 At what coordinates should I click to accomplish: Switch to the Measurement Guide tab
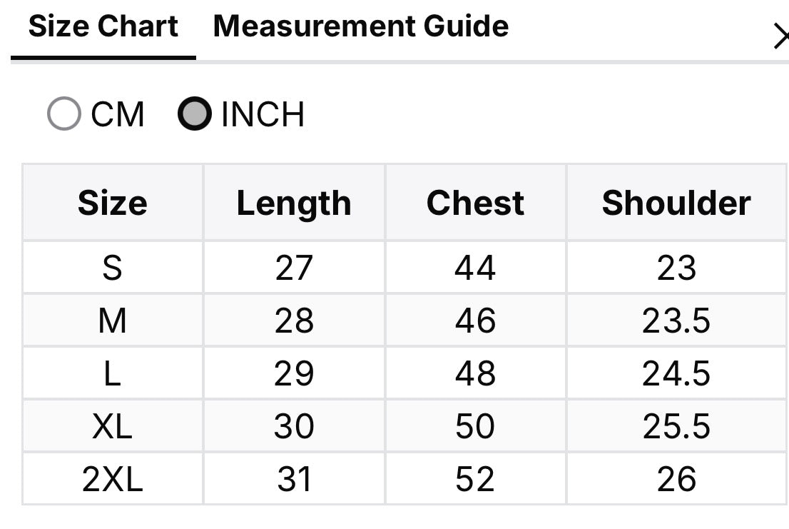pos(361,26)
